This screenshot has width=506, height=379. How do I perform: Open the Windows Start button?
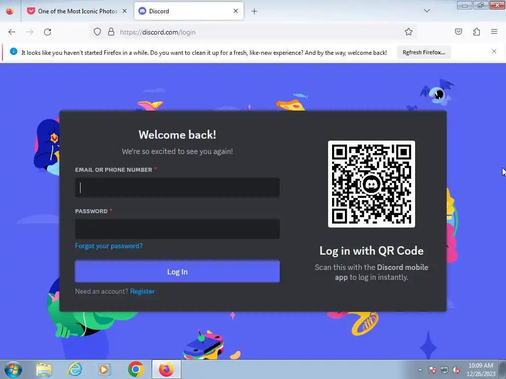13,369
